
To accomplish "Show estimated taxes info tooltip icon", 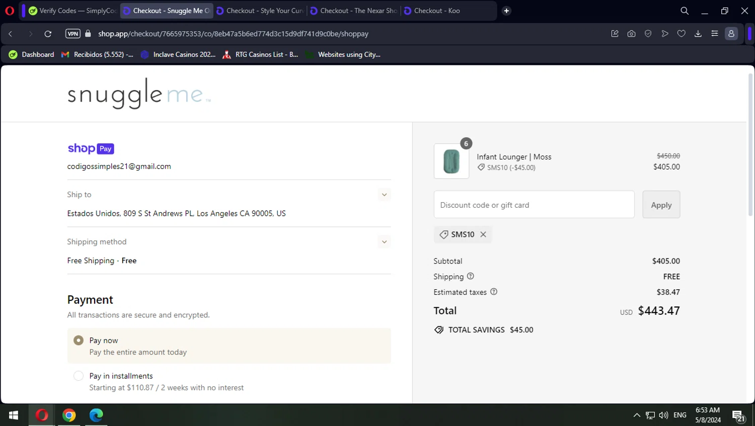I will pos(494,292).
